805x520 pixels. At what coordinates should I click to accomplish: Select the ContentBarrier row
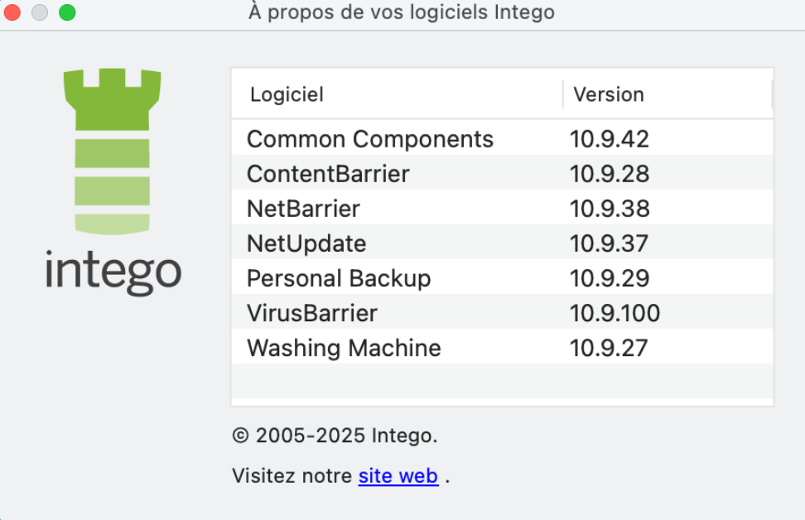coord(328,174)
